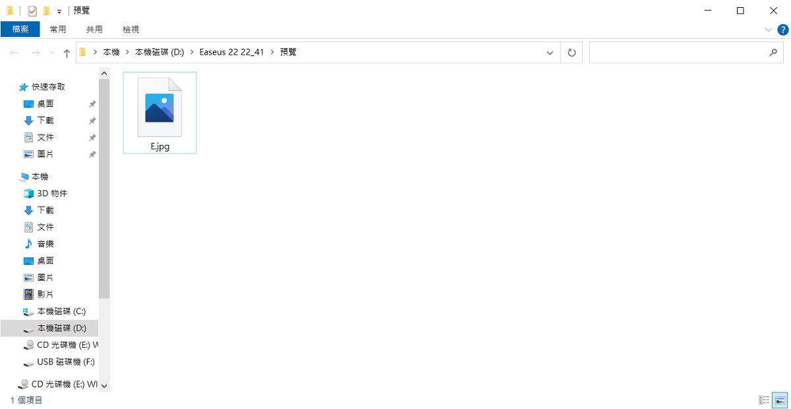The image size is (791, 409).
Task: Open the 影片 folder
Action: tap(45, 294)
